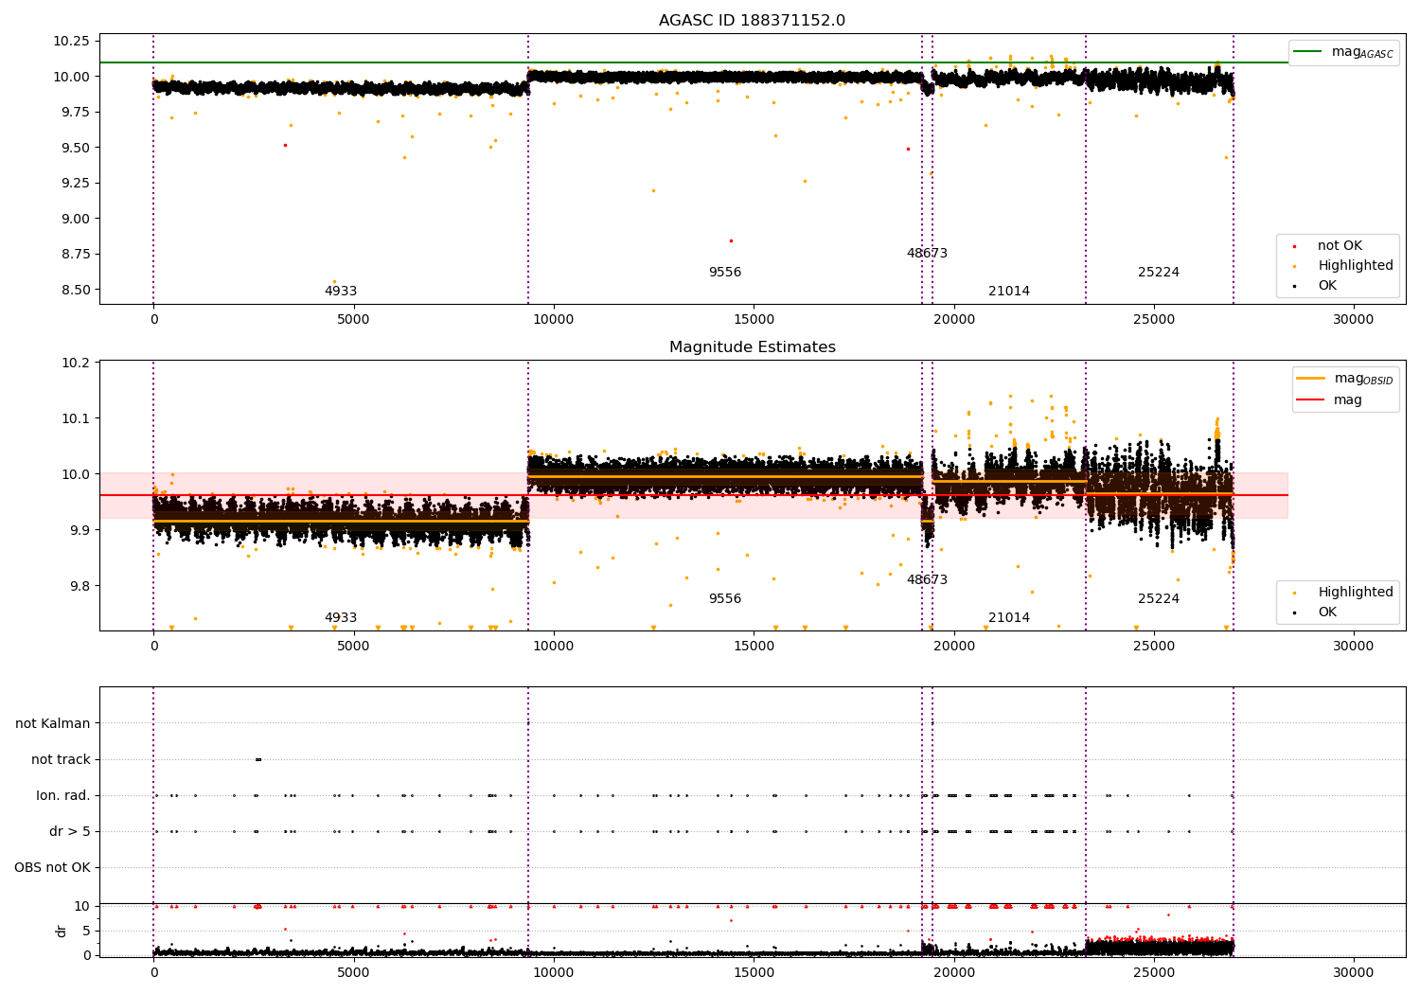The height and width of the screenshot is (994, 1420).
Task: Click the 'Magnitude Estimates' plot title
Action: pos(752,347)
